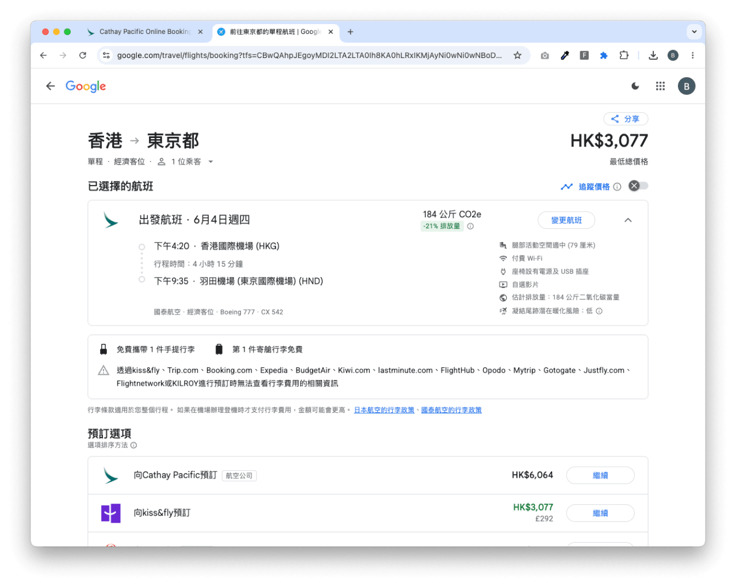Screen dimensions: 736x587
Task: Click the HK$3,077 lowest total price
Action: click(x=609, y=141)
